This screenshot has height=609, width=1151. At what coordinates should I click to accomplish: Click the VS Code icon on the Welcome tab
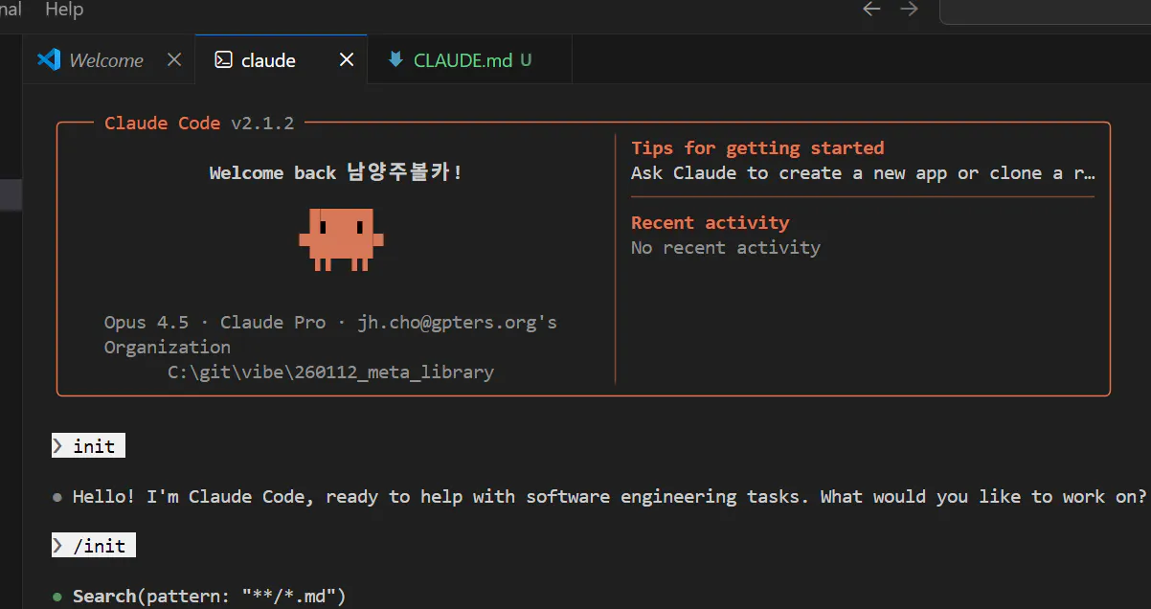[x=49, y=59]
